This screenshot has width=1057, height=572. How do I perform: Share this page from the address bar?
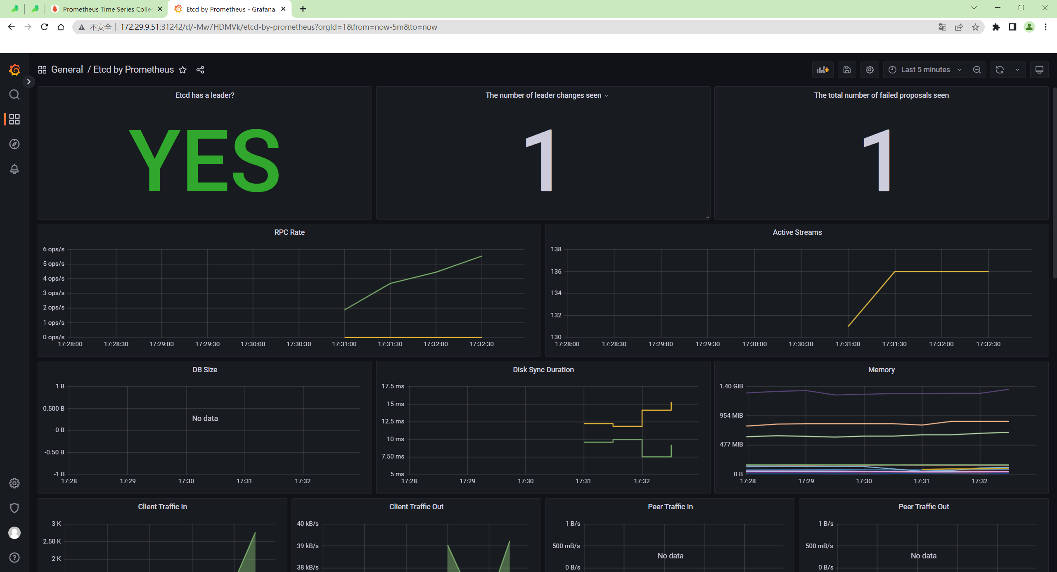[x=959, y=27]
